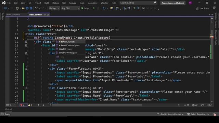Open the Toolbox side panel tab
Viewport: 219px width, 123px height.
coord(3,16)
